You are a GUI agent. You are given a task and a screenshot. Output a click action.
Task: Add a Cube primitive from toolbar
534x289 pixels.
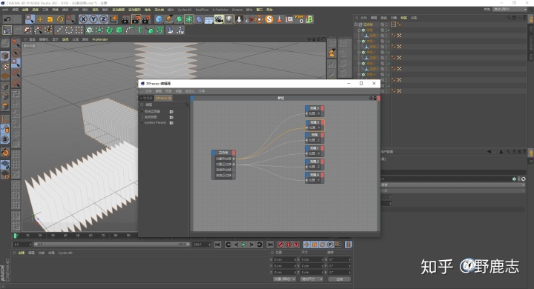point(159,19)
